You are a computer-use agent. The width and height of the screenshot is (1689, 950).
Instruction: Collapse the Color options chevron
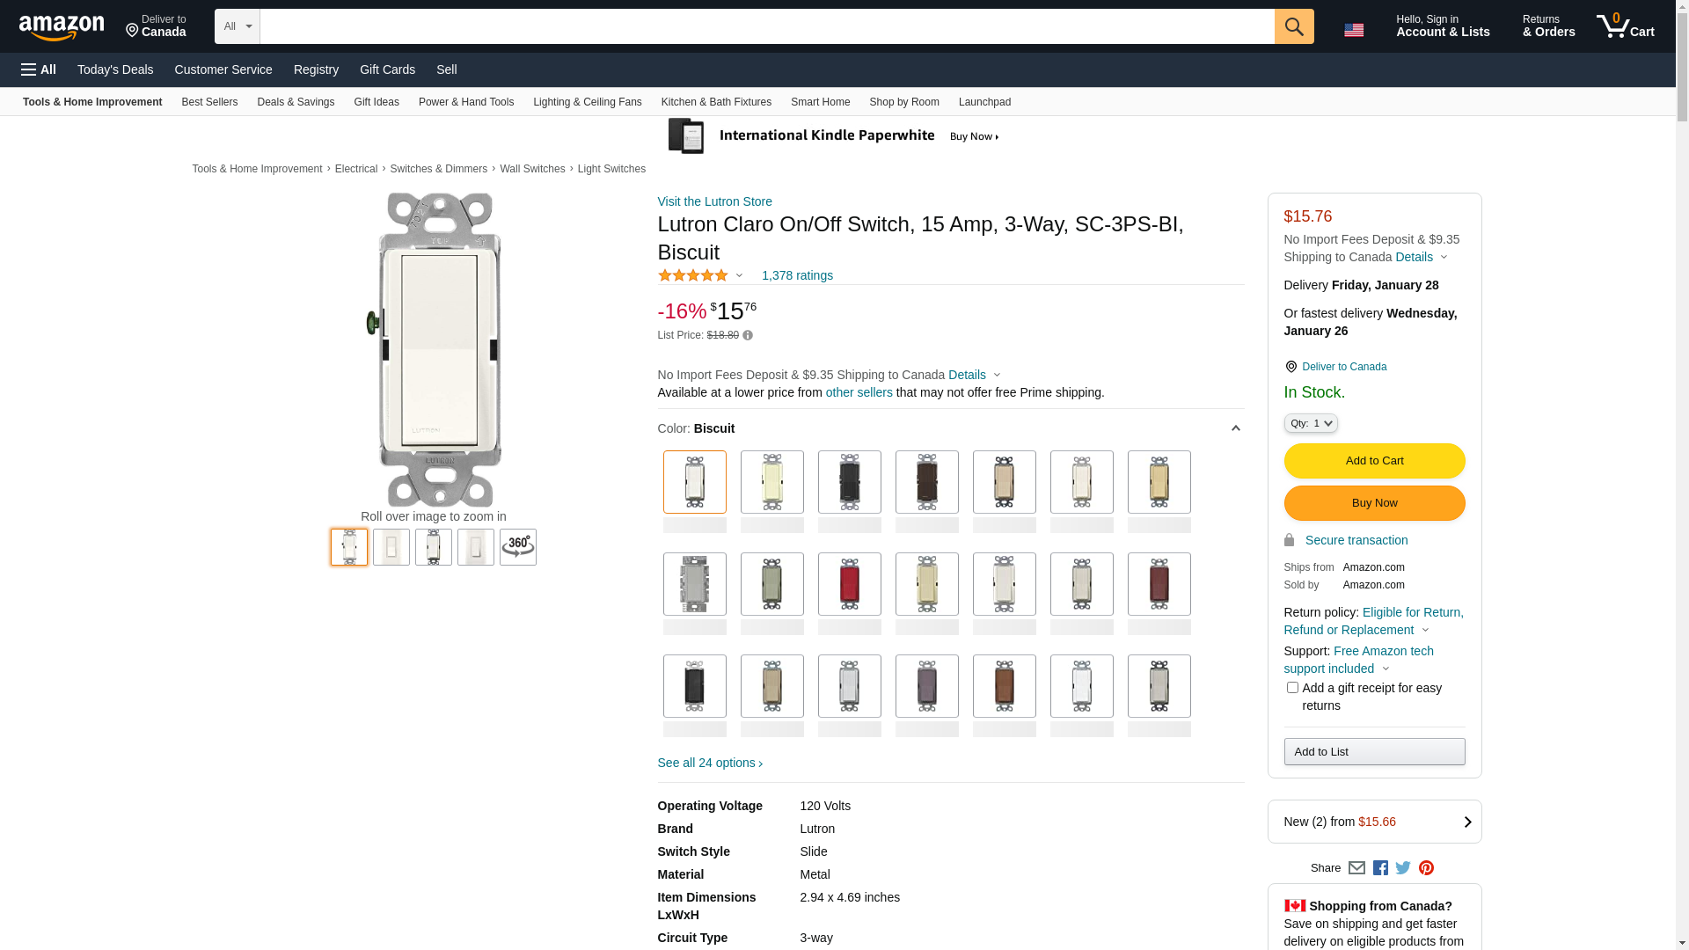coord(1235,428)
